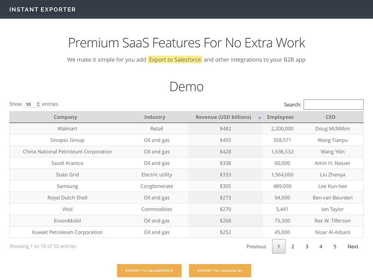Click the 2,200,000 employees cell

pyautogui.click(x=282, y=129)
